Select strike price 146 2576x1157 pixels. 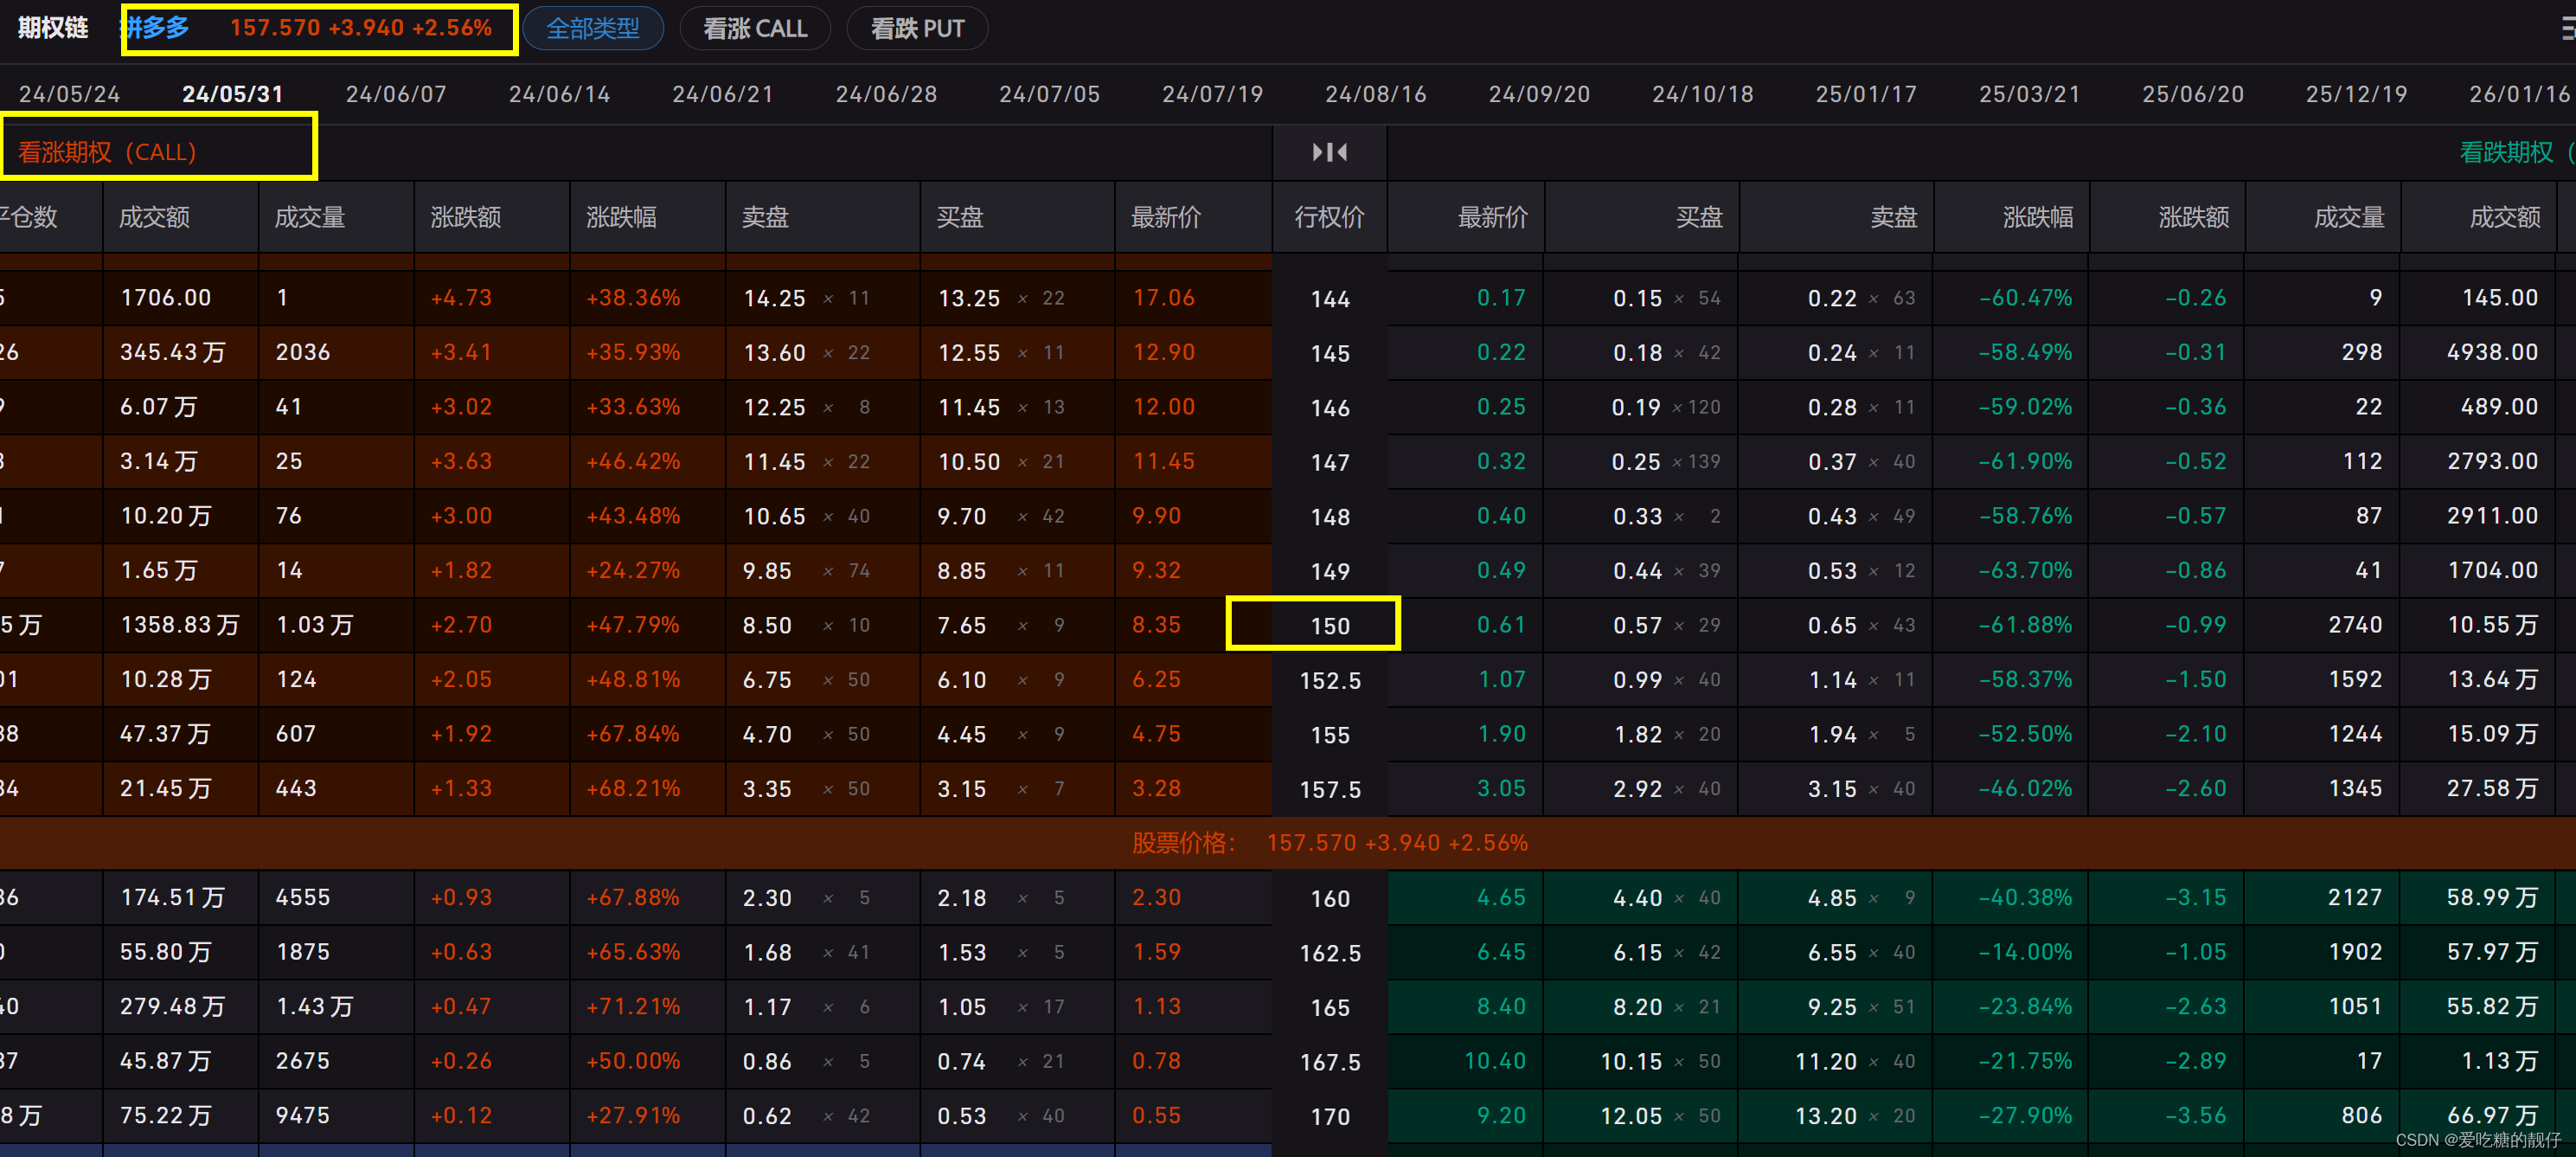pyautogui.click(x=1330, y=408)
